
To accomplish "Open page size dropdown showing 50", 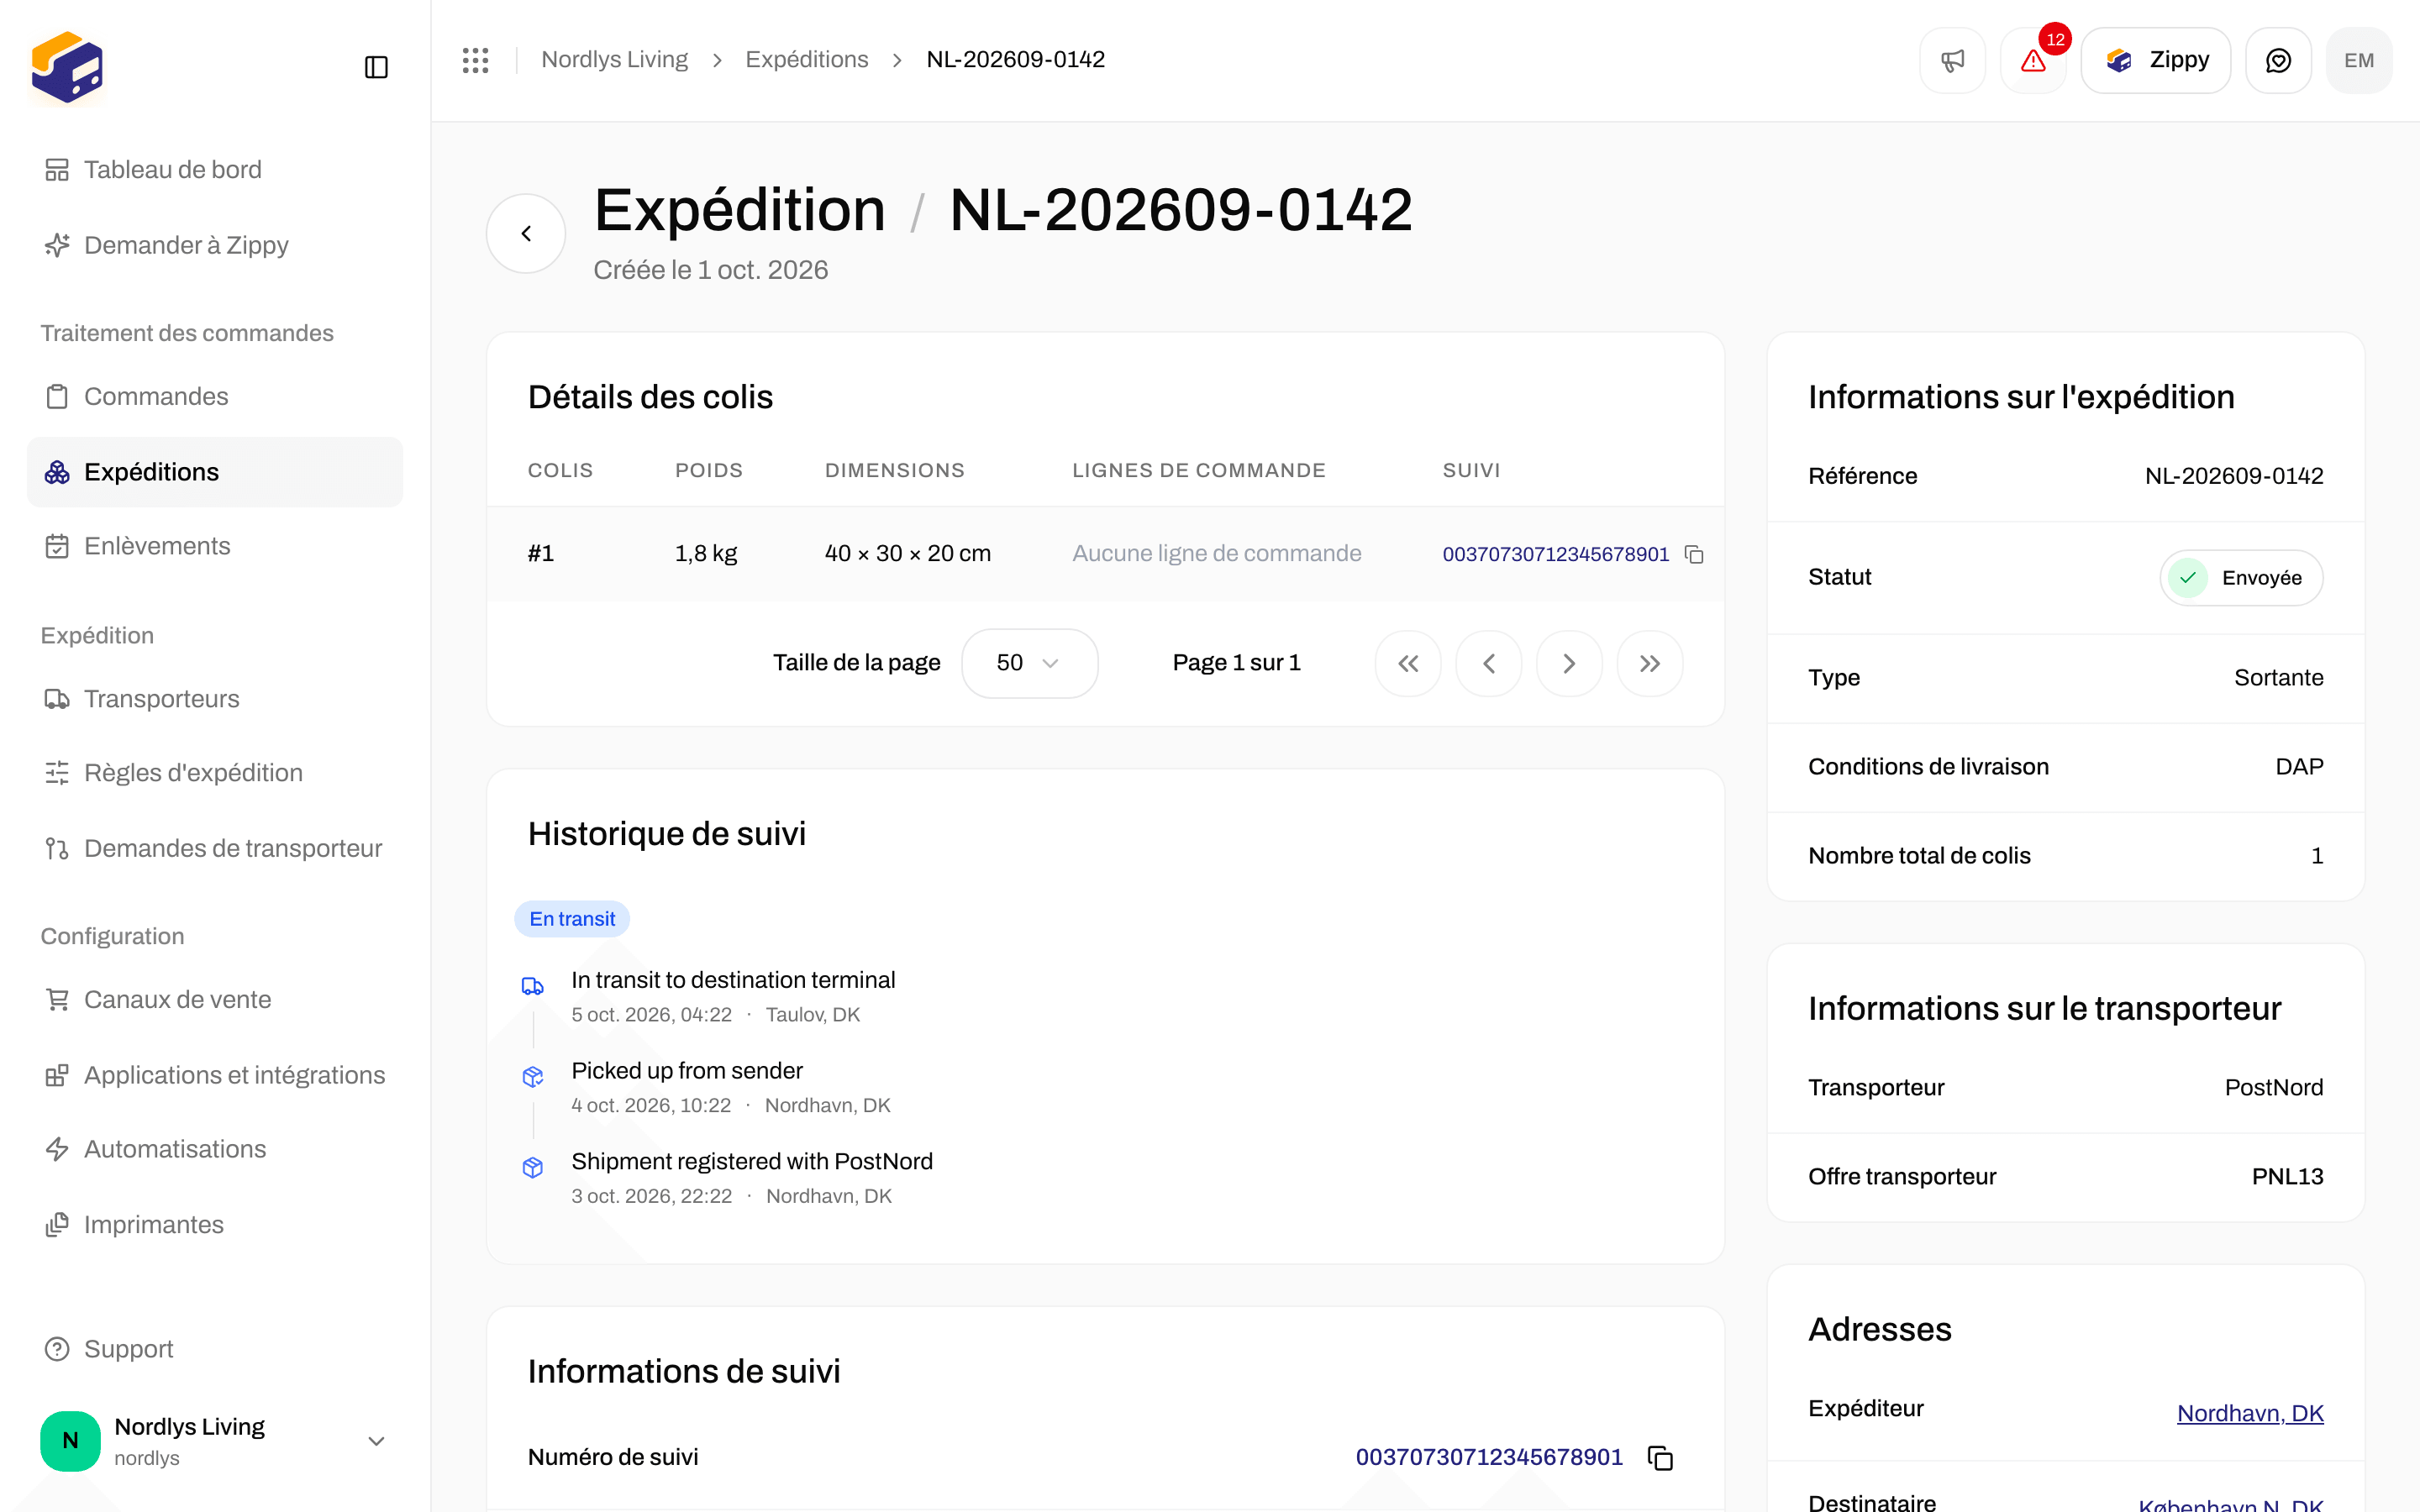I will 1029,663.
